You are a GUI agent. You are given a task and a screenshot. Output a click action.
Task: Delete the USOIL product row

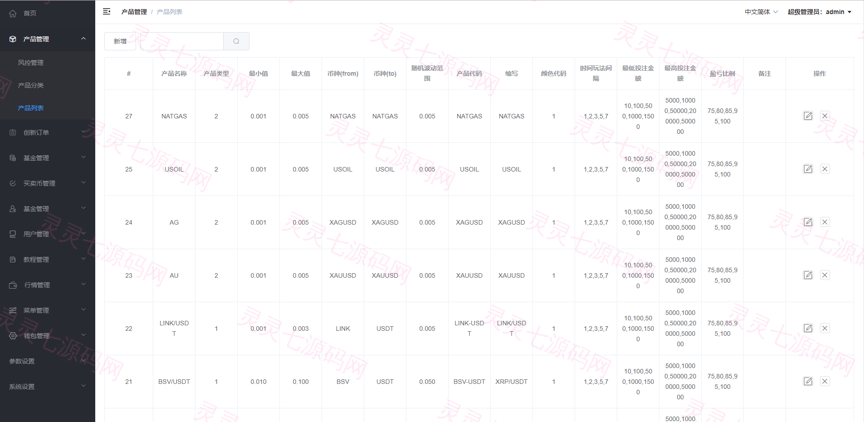[825, 169]
